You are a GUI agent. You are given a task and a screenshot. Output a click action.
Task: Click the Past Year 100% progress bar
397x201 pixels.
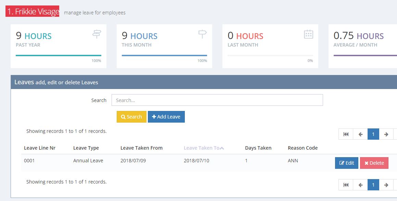tap(59, 55)
